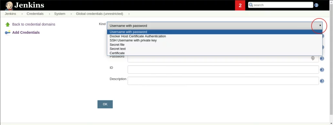Open the search help question-mark icon
Screen dimensions: 333x125
[316, 5]
